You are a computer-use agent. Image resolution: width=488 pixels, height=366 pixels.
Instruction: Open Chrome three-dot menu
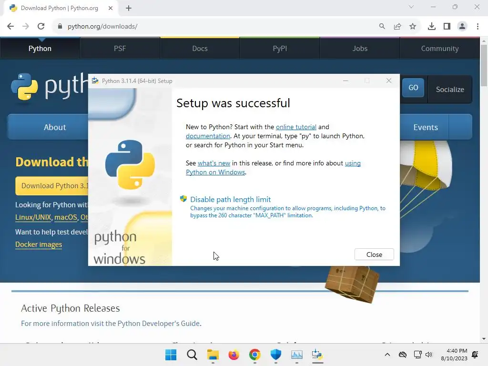click(478, 27)
